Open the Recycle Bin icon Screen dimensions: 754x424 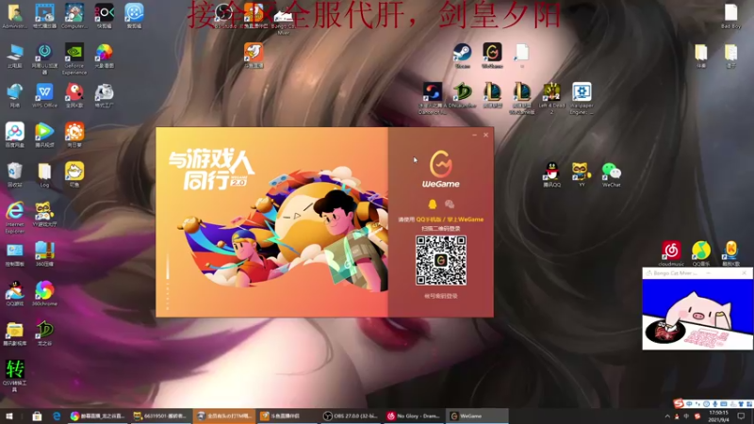(14, 175)
